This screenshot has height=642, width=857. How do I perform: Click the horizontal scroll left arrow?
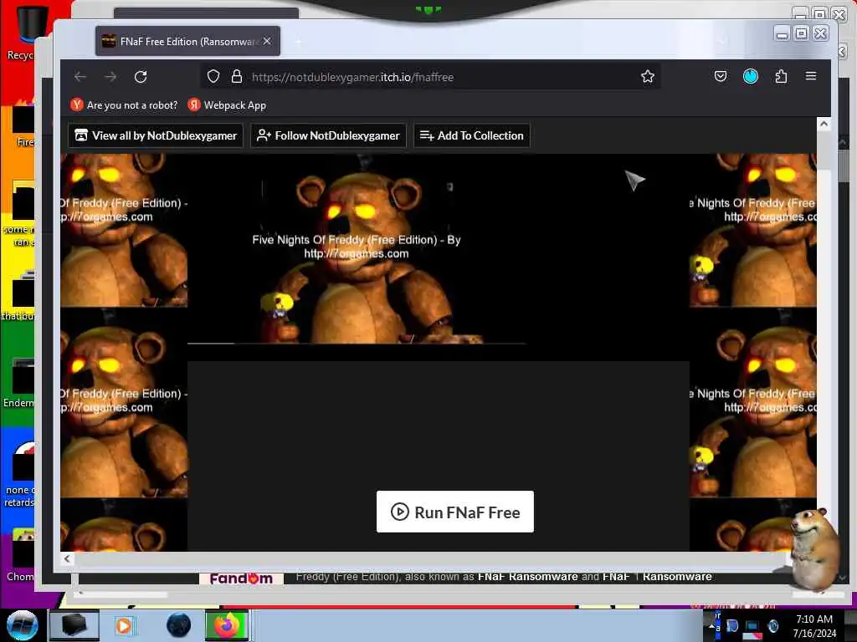(x=67, y=558)
